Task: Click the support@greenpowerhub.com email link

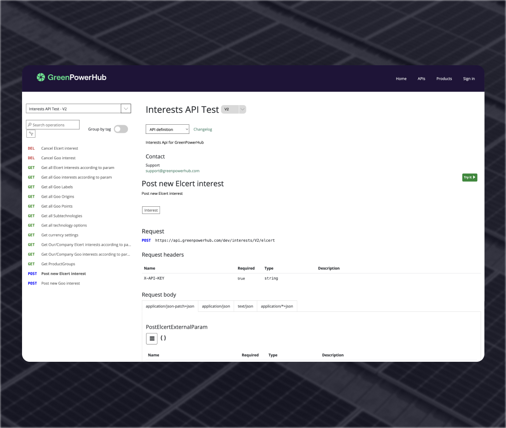Action: click(x=172, y=171)
